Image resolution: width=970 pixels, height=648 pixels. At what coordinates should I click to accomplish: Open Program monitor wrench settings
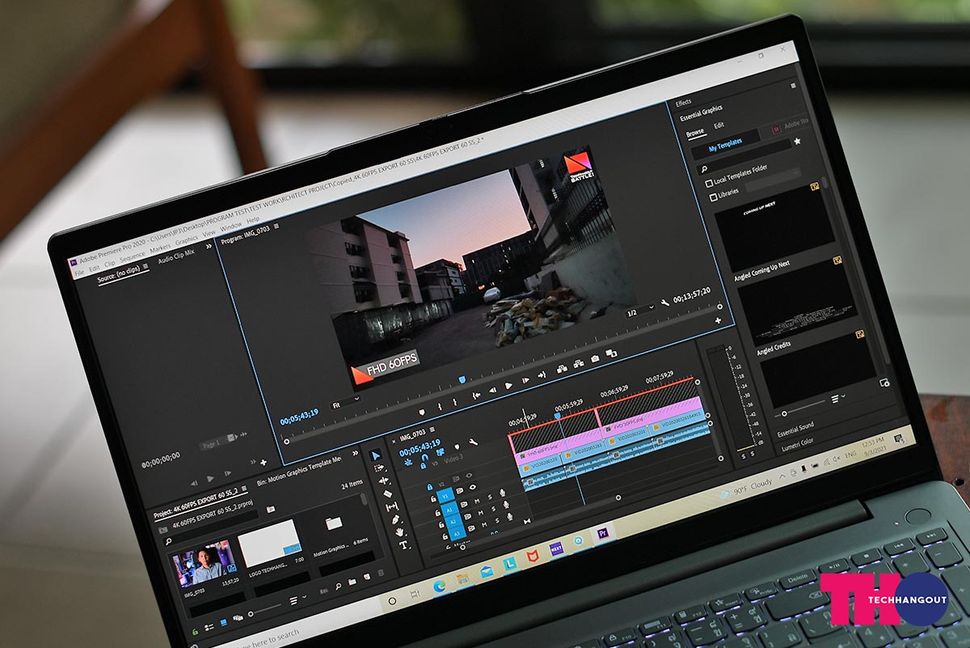(665, 303)
